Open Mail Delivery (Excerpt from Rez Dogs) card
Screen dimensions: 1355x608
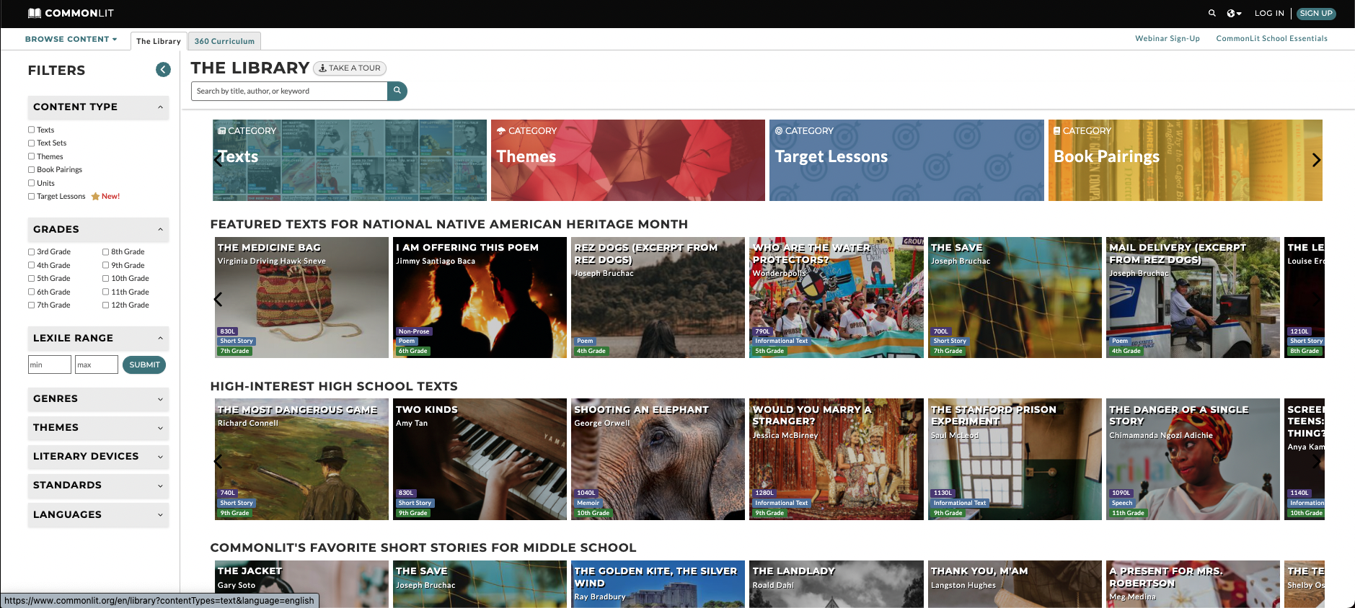point(1193,298)
